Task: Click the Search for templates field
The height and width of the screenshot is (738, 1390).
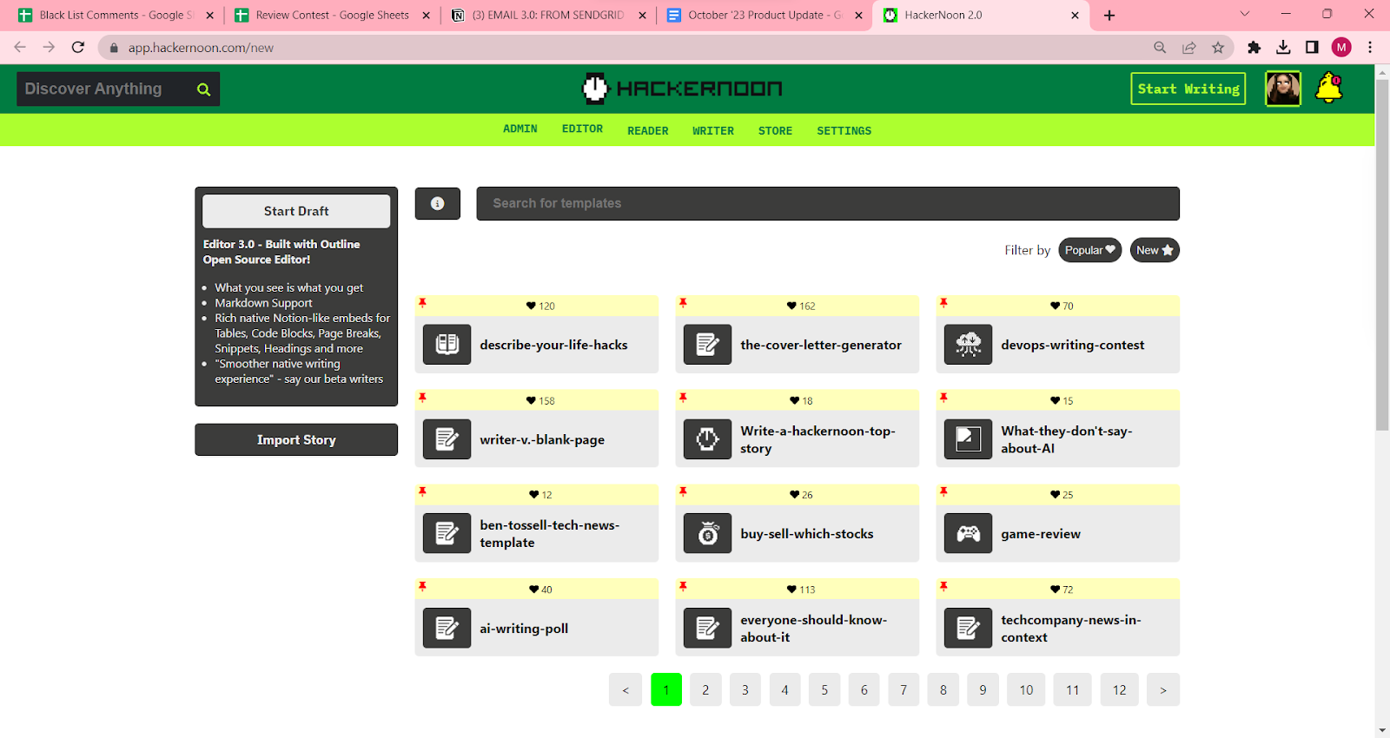Action: tap(828, 203)
